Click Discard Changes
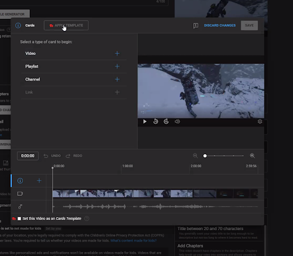This screenshot has height=256, width=293. pyautogui.click(x=220, y=25)
